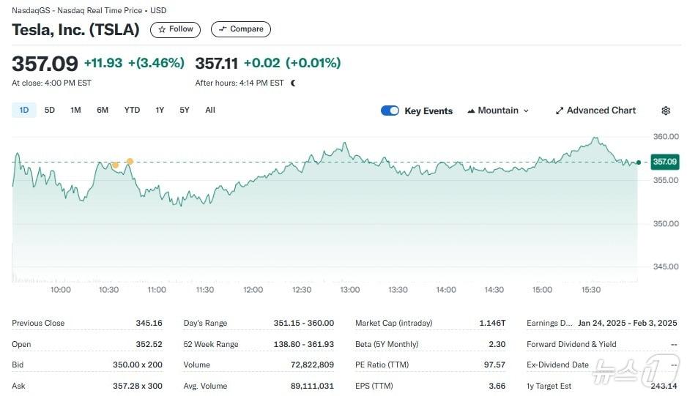The width and height of the screenshot is (687, 396).
Task: Select the 1Y range tab
Action: 160,110
